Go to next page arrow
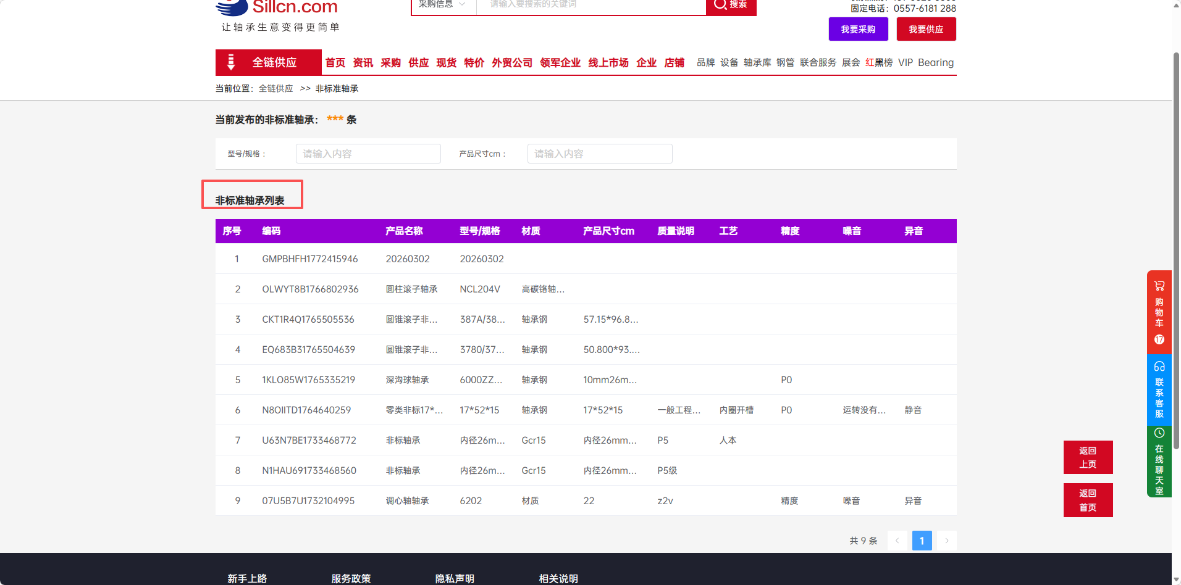 [x=946, y=541]
